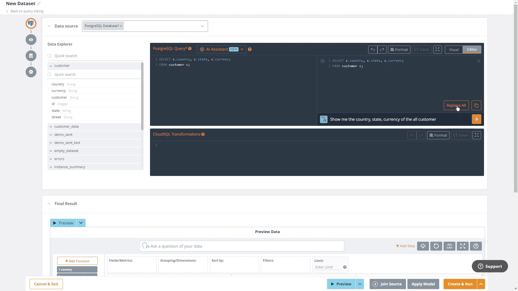Select the Join Source button
The height and width of the screenshot is (291, 518).
point(387,284)
